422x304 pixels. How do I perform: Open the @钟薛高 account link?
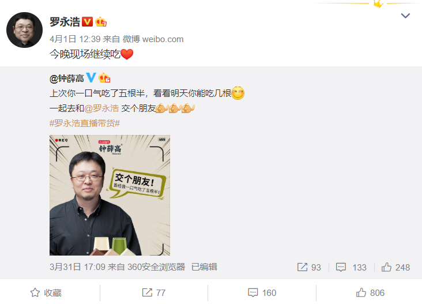tap(67, 78)
